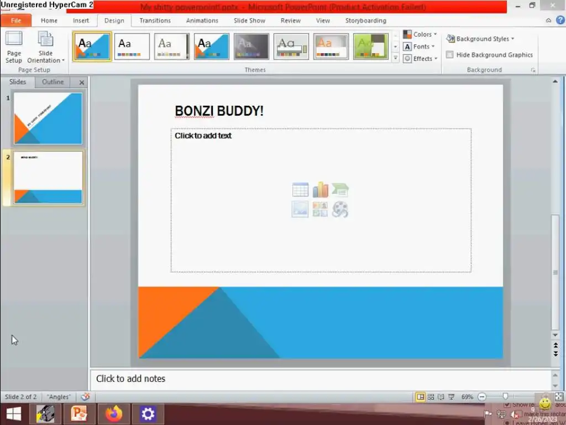The width and height of the screenshot is (566, 425).
Task: Switch to Slide Sorter view
Action: coord(431,397)
